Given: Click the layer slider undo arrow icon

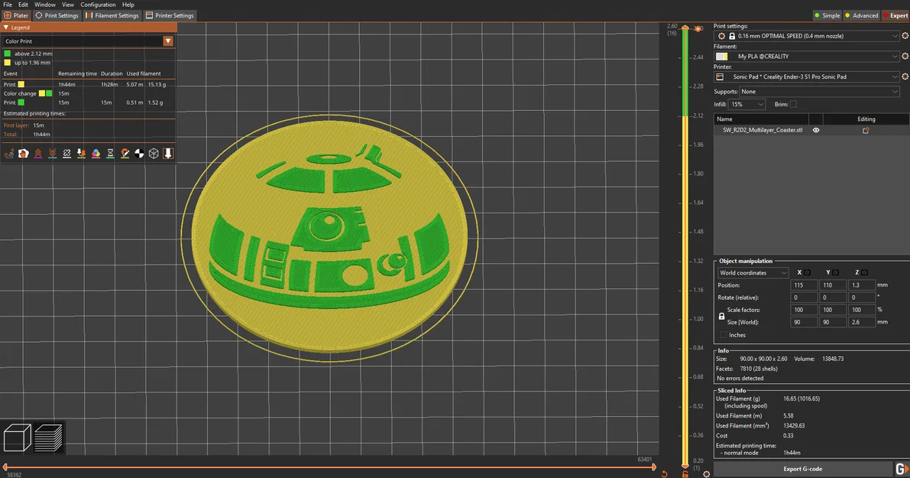Looking at the screenshot, I should tap(665, 474).
